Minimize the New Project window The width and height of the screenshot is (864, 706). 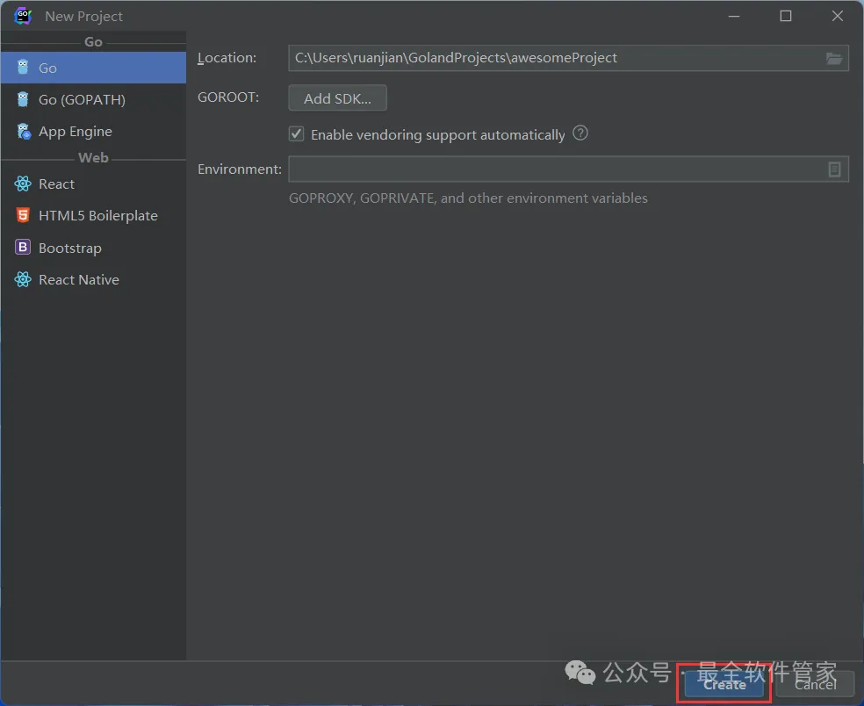(x=734, y=16)
